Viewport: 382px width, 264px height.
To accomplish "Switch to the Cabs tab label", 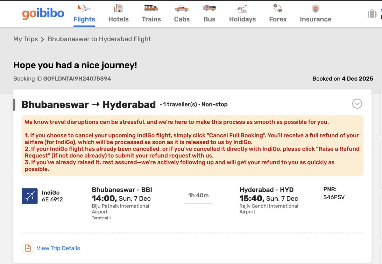I will (182, 19).
